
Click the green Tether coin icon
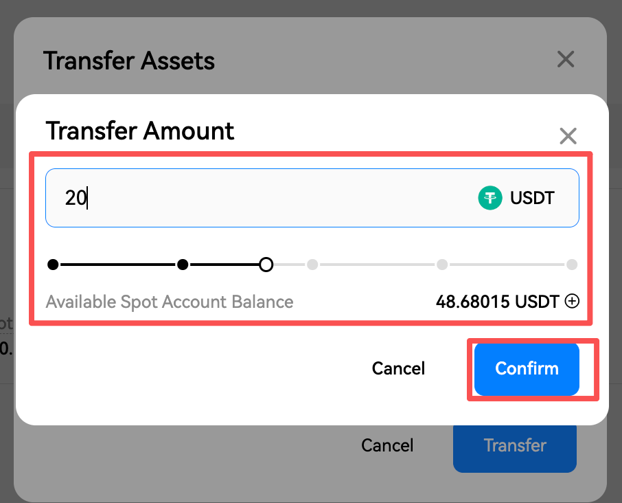click(x=490, y=198)
